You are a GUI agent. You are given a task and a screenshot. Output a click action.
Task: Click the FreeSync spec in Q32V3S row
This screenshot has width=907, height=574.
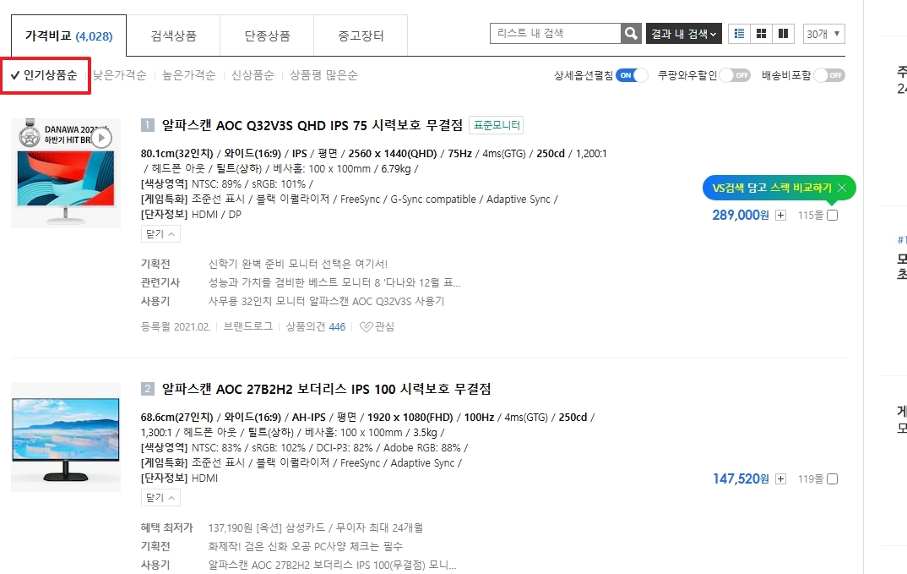pyautogui.click(x=362, y=200)
